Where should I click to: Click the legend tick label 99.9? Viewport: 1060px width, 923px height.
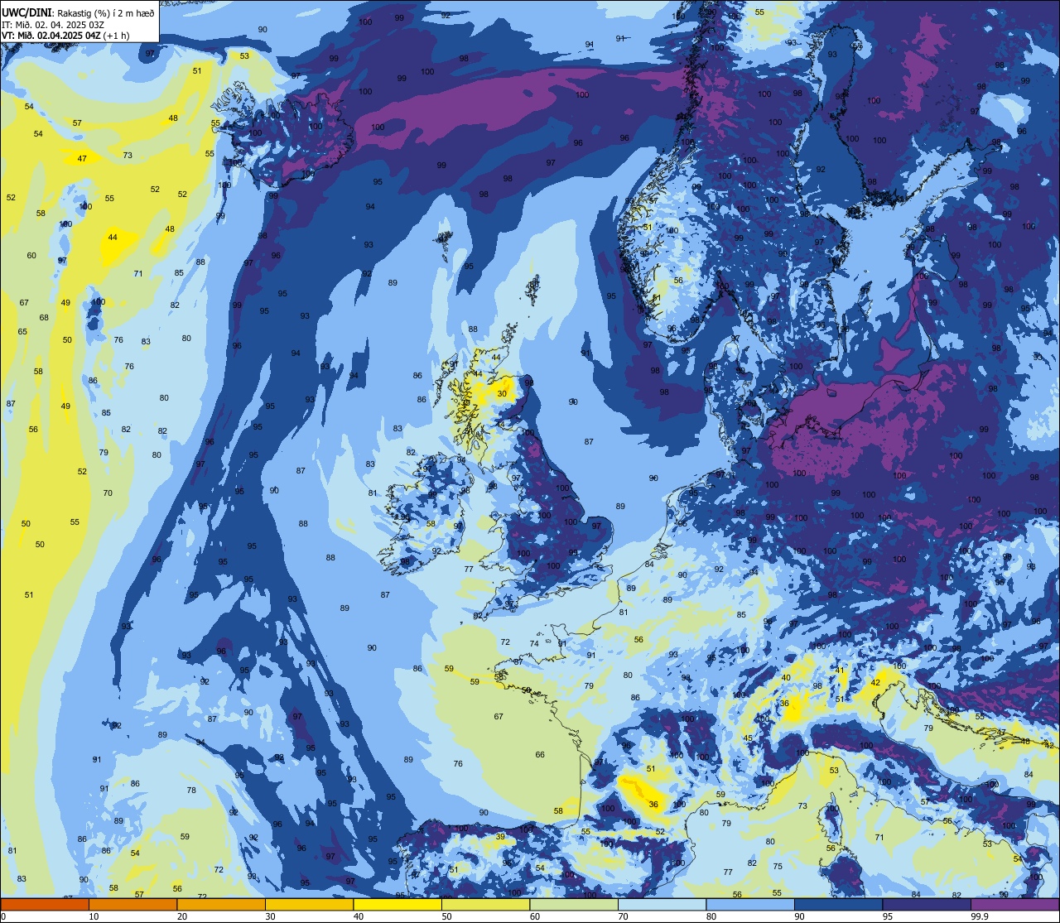[980, 916]
